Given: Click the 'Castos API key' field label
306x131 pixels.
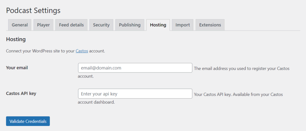Looking at the screenshot, I should [x=21, y=93].
